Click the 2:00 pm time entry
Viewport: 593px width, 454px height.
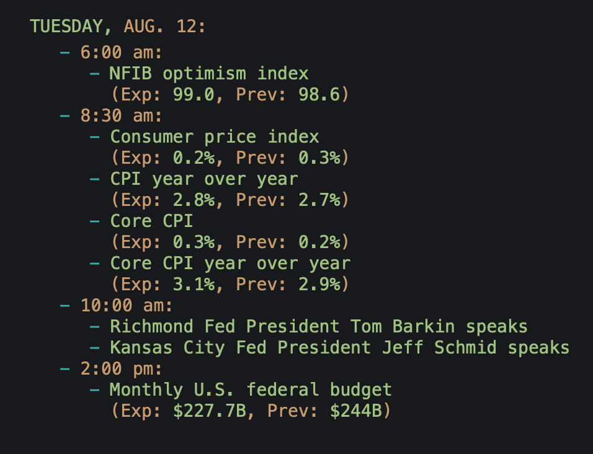coord(121,369)
